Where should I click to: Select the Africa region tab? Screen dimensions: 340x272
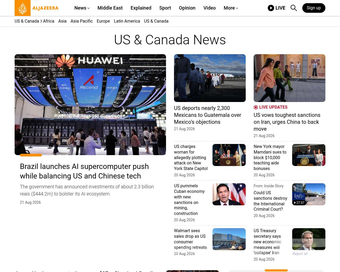49,21
